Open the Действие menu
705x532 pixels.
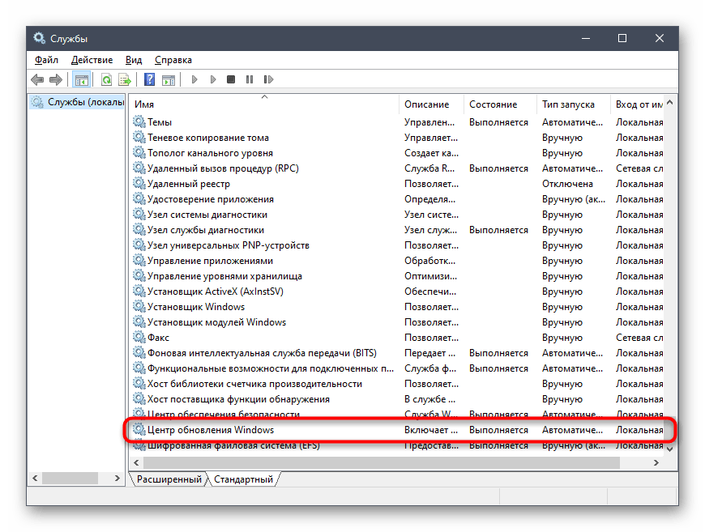click(92, 60)
